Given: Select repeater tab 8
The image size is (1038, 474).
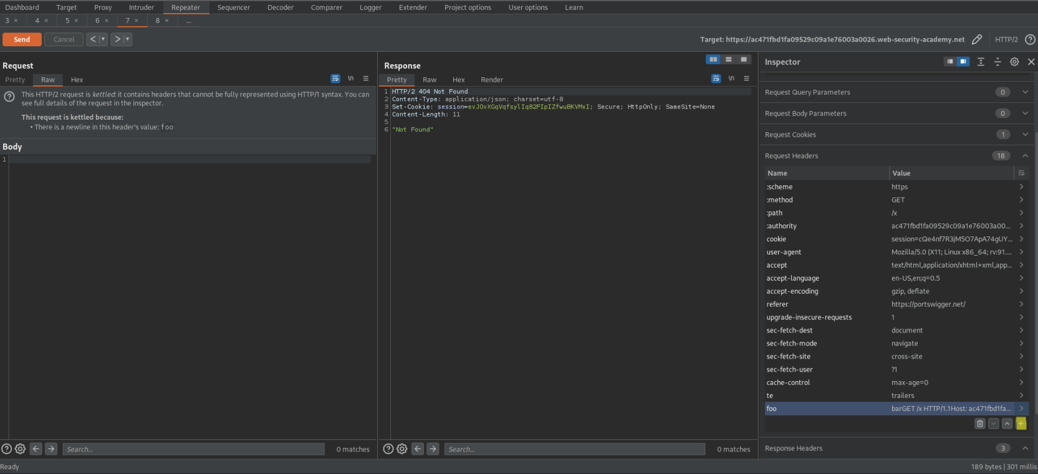Looking at the screenshot, I should point(158,21).
